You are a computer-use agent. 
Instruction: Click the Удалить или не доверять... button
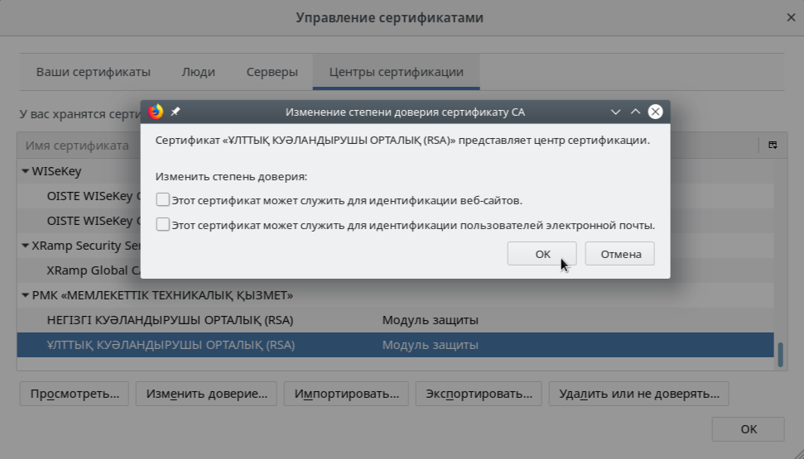639,394
